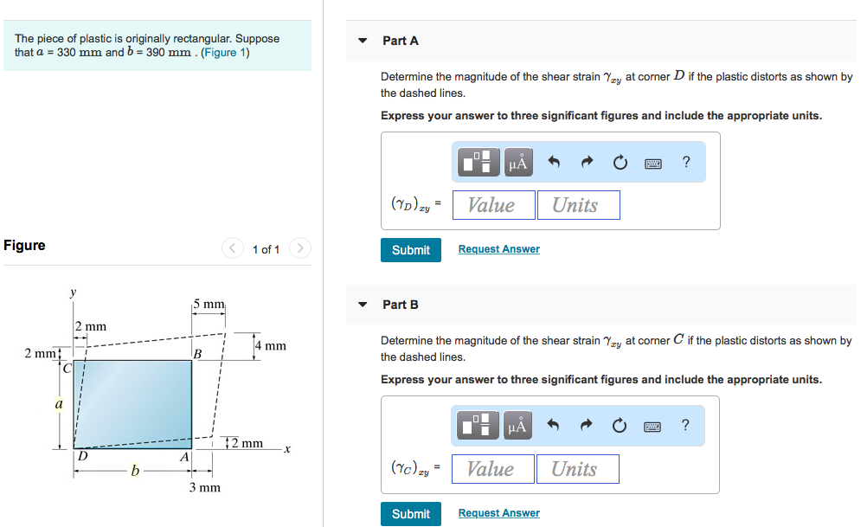
Task: Redo entry in Part A toolbar
Action: click(x=587, y=162)
